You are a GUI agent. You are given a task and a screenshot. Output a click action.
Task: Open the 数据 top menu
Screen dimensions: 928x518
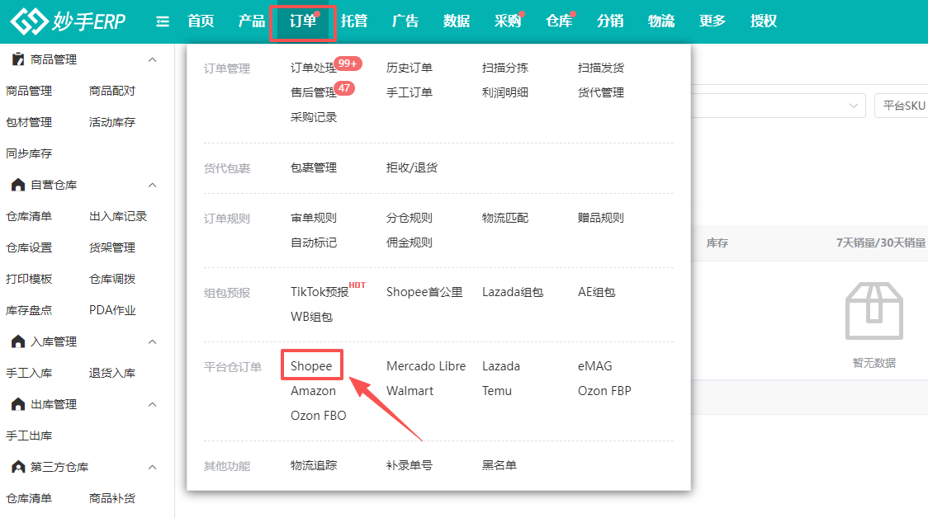tap(457, 21)
